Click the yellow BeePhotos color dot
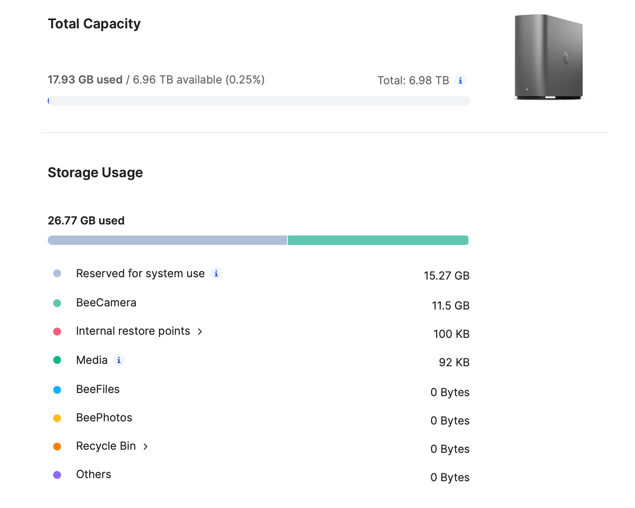635x508 pixels. coord(57,418)
